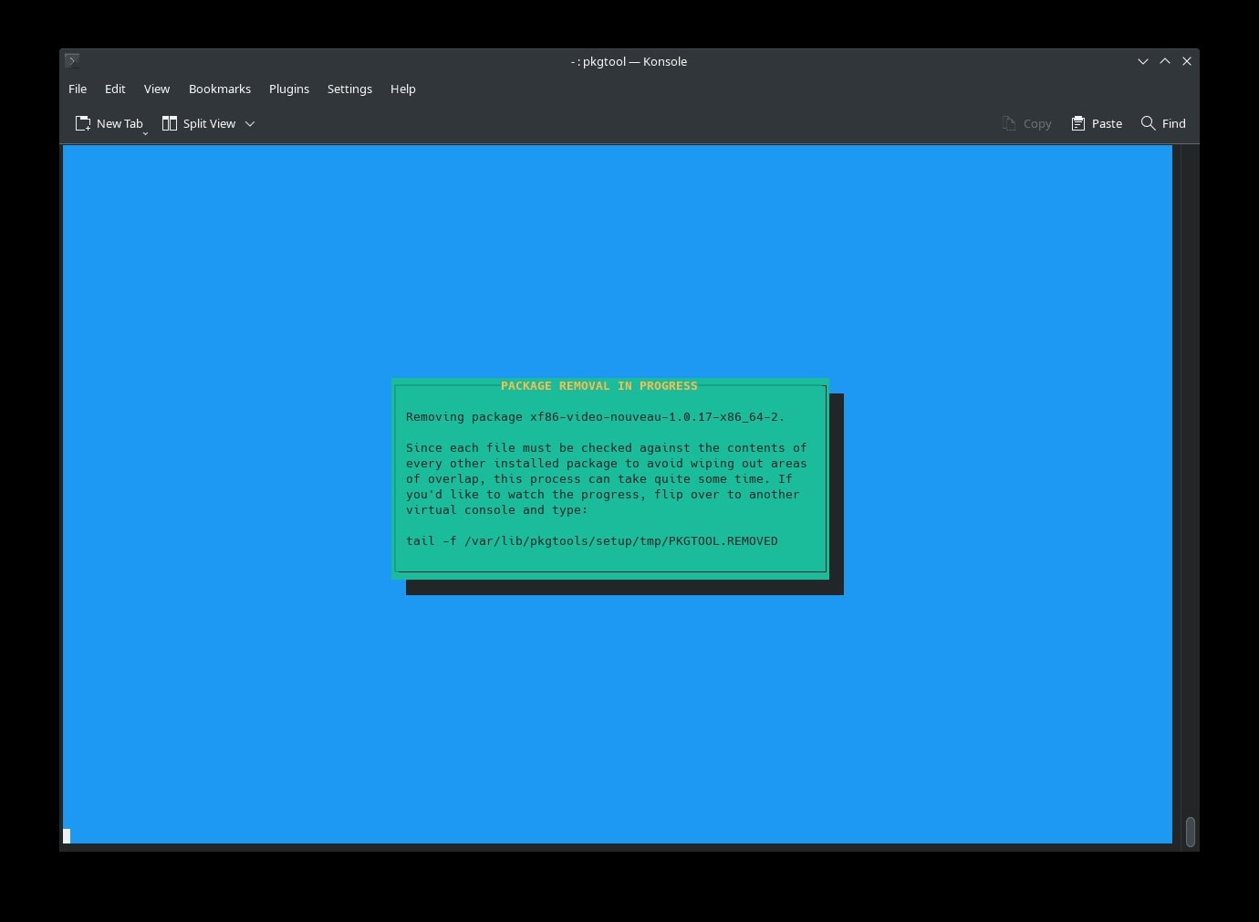
Task: Open the Help menu
Action: pyautogui.click(x=403, y=89)
